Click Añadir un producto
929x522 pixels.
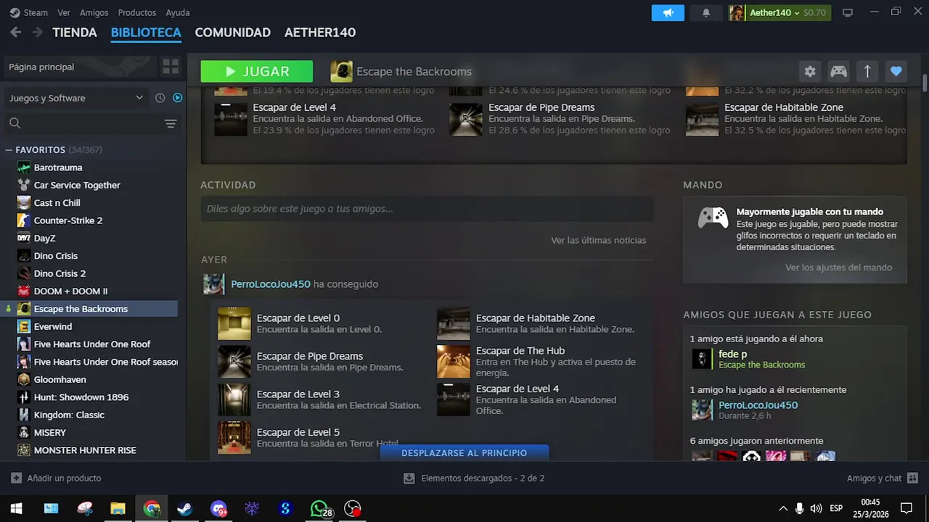[x=56, y=478]
